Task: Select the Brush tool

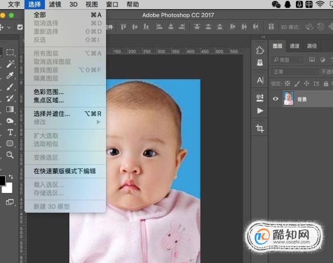Action: click(x=10, y=87)
